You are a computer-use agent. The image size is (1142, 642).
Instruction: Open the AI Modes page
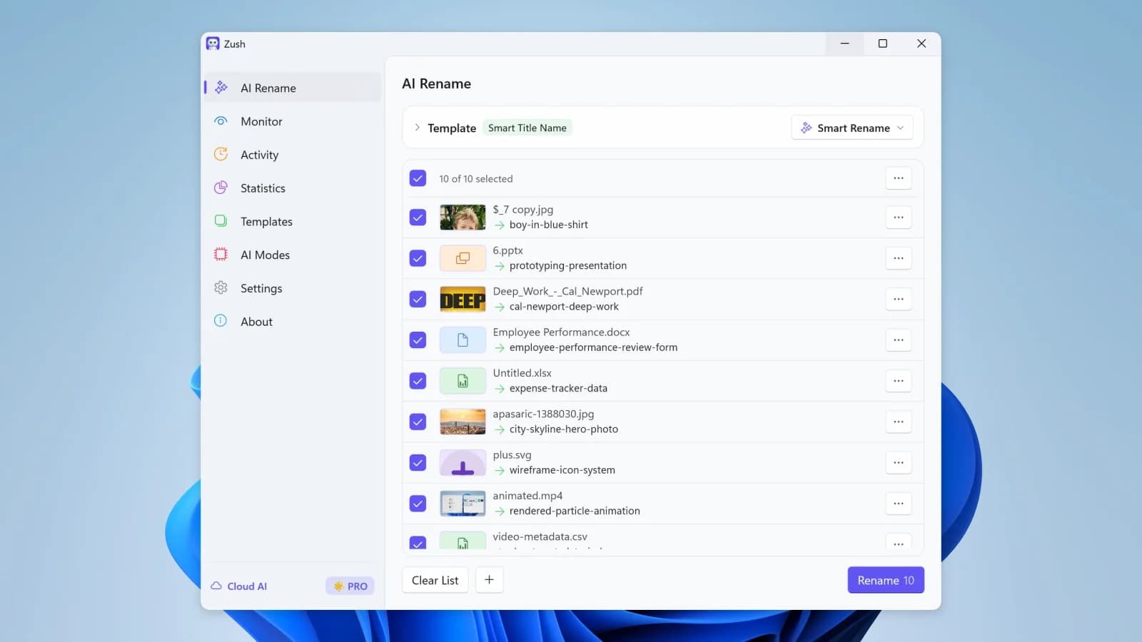[293, 255]
